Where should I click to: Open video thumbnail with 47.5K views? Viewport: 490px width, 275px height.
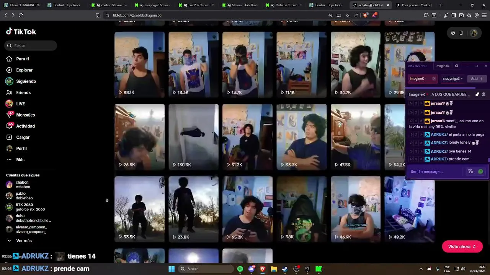(356, 137)
